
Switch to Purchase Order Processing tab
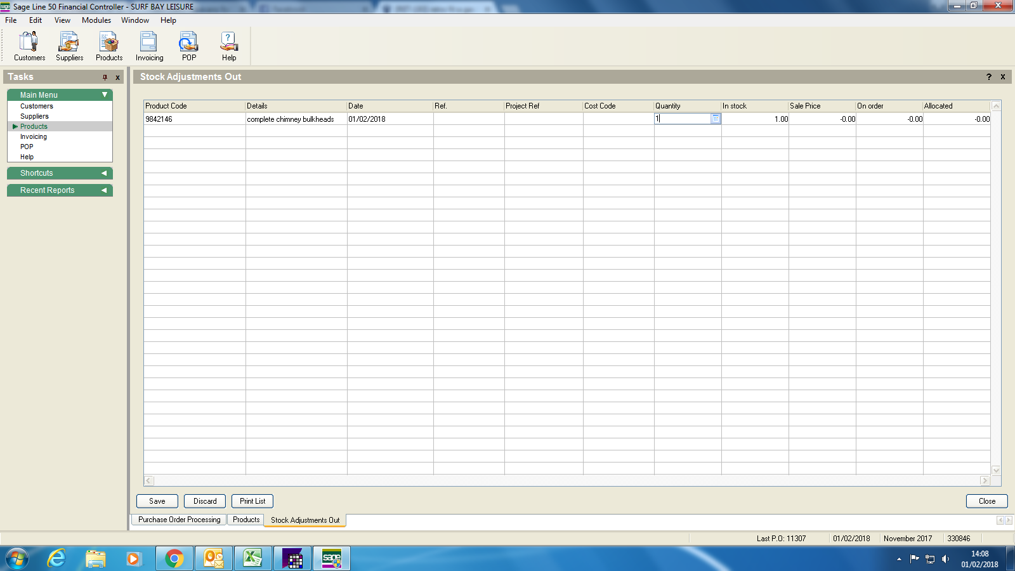[x=180, y=520]
